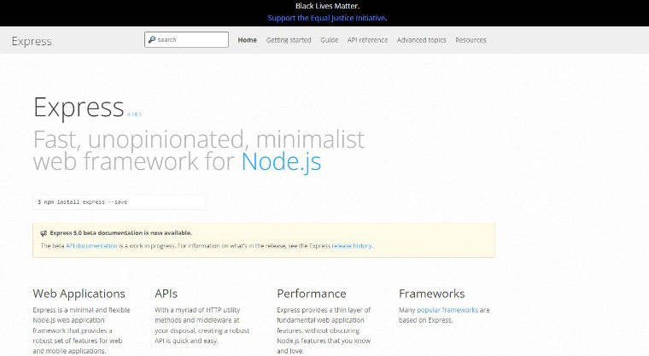Open the Node.js link in the headline

281,161
